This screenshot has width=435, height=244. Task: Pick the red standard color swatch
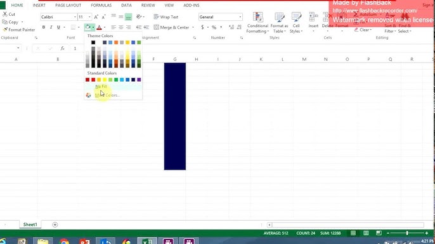pyautogui.click(x=93, y=80)
